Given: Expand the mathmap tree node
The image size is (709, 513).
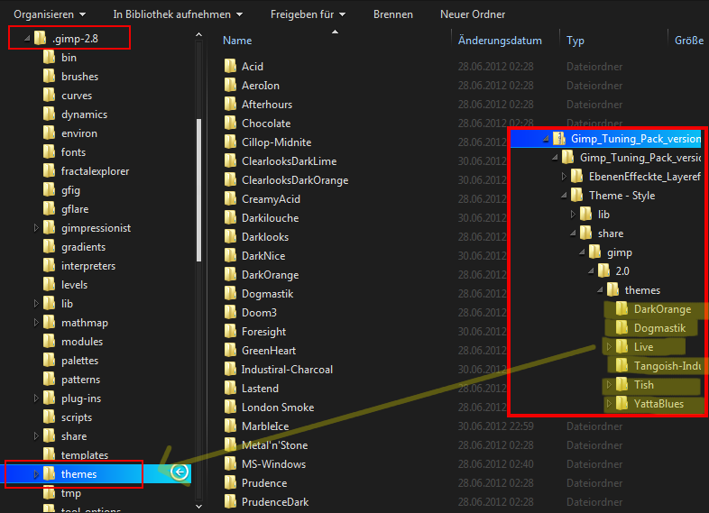Looking at the screenshot, I should click(36, 323).
